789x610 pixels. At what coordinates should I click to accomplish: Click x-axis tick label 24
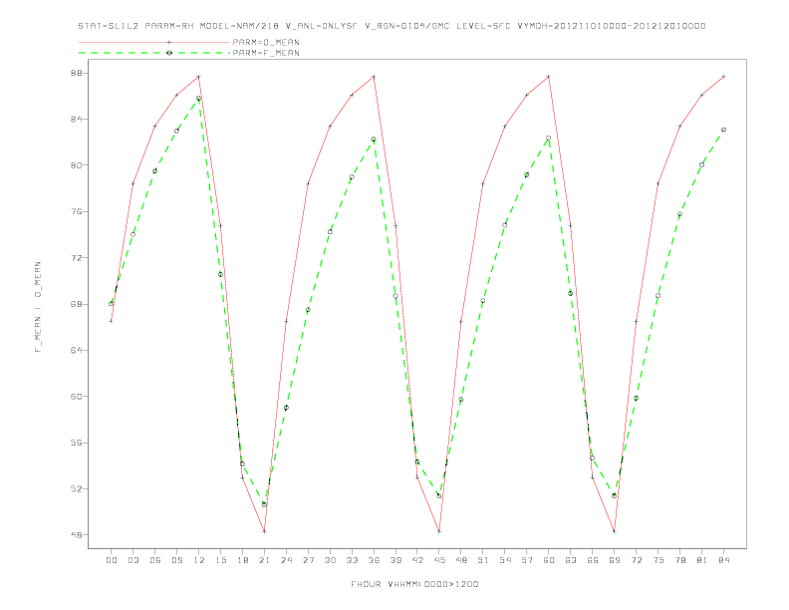[286, 560]
